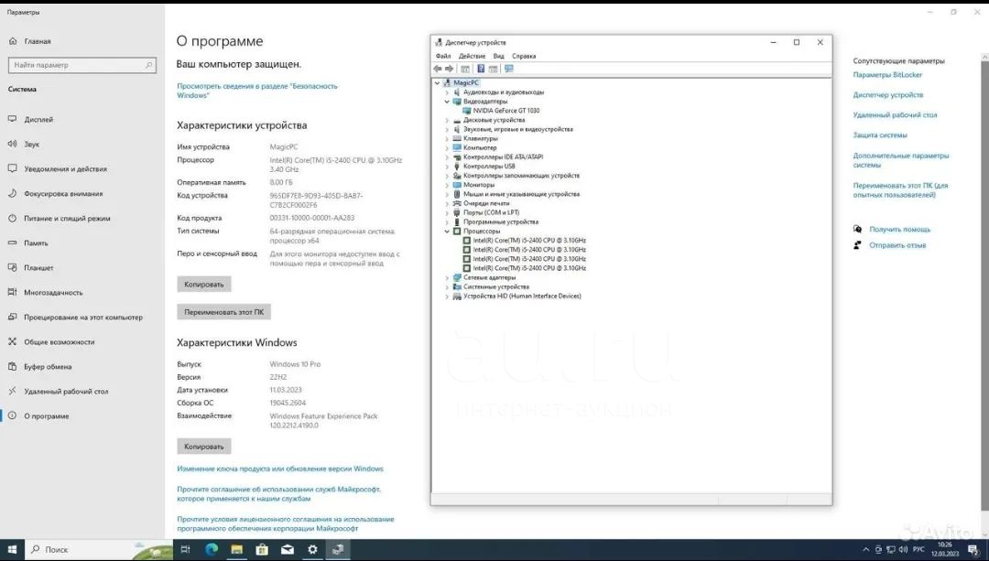Open the Дисплей settings in the sidebar

38,119
